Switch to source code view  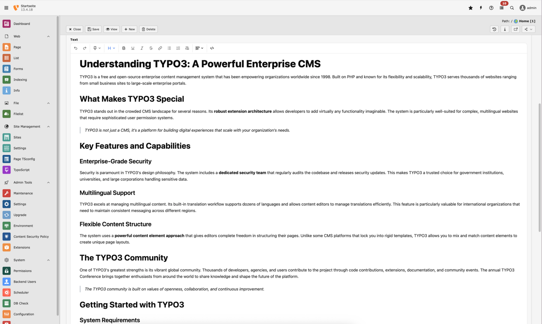click(212, 48)
